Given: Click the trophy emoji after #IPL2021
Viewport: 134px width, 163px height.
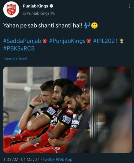Looking at the screenshot, I should pyautogui.click(x=121, y=41).
